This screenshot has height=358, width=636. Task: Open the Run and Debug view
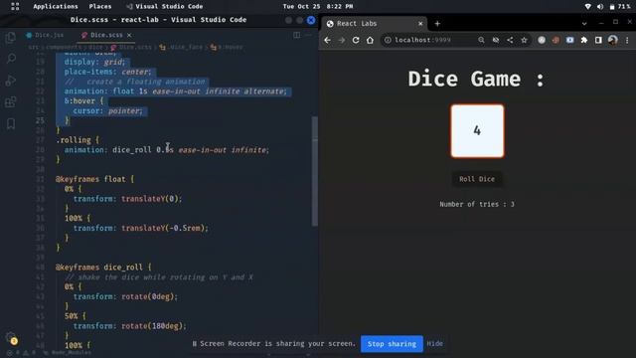point(11,80)
